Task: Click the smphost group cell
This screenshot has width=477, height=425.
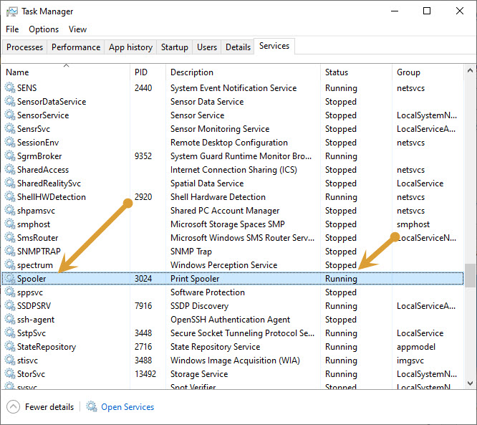Action: 413,224
